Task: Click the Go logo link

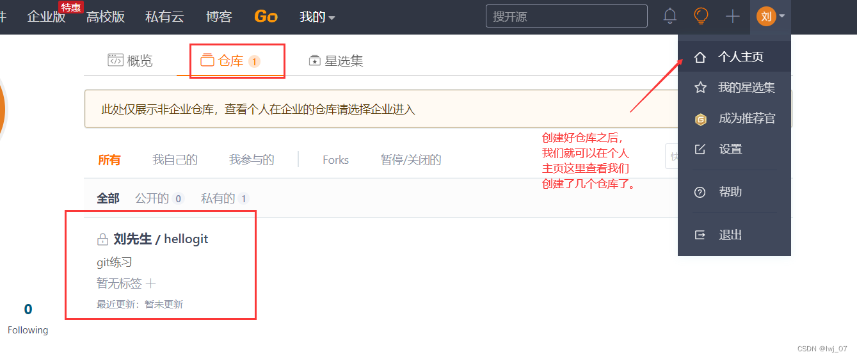Action: click(266, 17)
